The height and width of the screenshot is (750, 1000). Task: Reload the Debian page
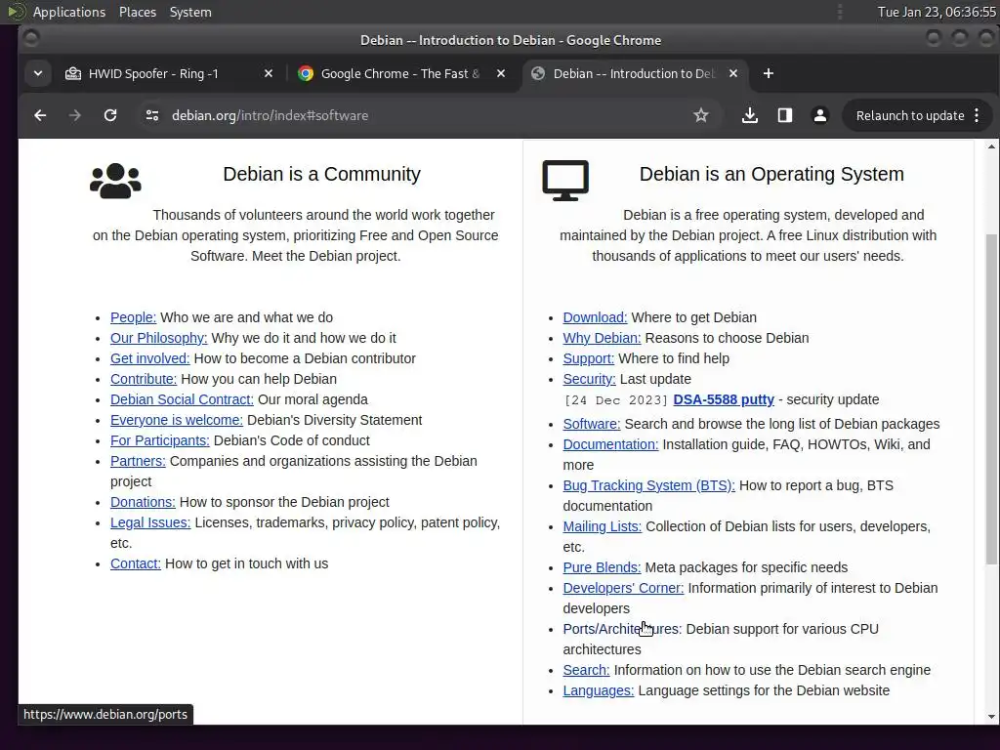pos(110,115)
